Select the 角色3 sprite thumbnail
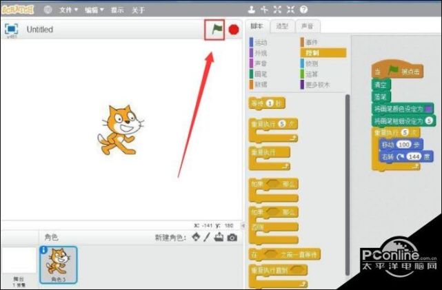The height and width of the screenshot is (290, 442). [59, 265]
